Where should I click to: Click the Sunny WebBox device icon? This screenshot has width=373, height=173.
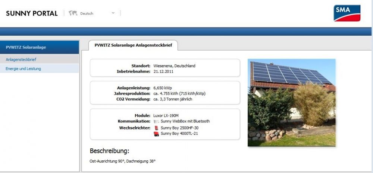click(x=156, y=122)
